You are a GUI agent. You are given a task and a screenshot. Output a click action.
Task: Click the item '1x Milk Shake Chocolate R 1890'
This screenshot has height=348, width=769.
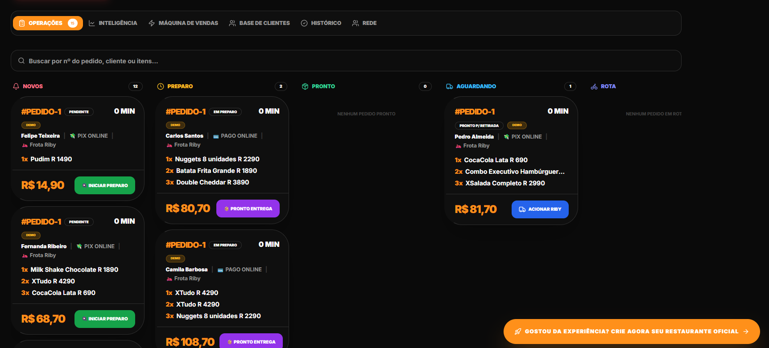pyautogui.click(x=70, y=270)
